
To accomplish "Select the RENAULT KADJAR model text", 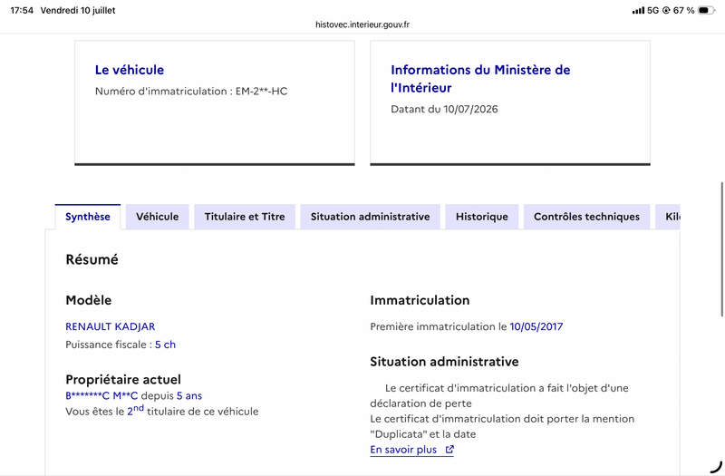I will [110, 326].
